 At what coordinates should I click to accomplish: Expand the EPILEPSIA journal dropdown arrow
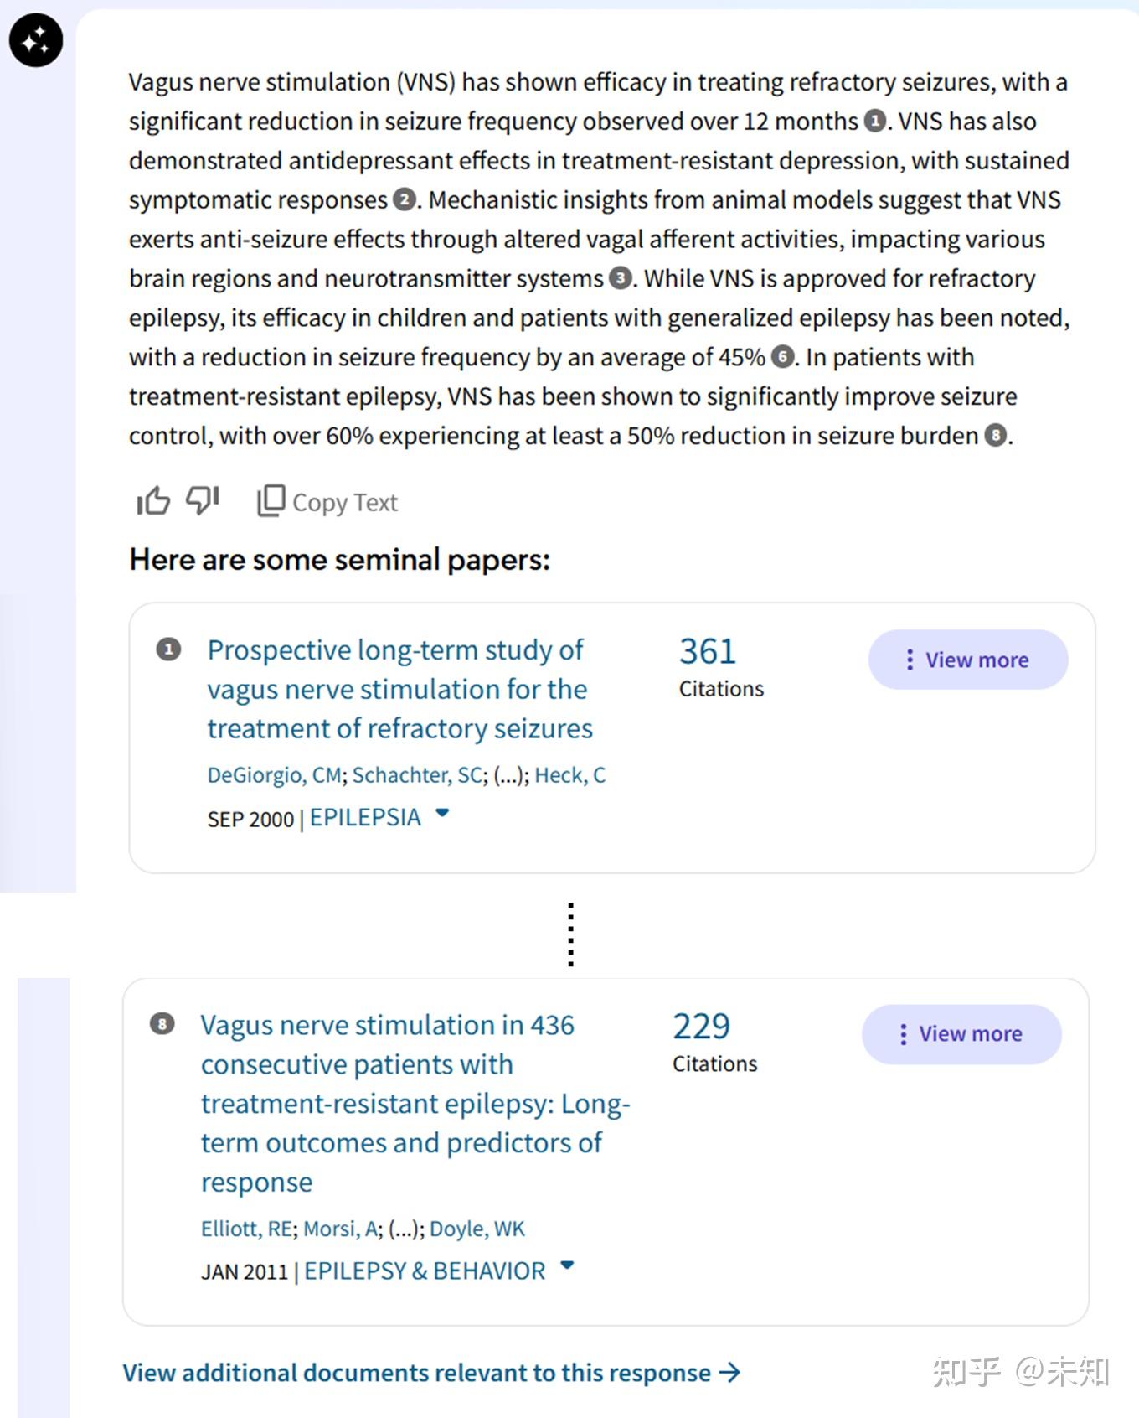tap(443, 813)
